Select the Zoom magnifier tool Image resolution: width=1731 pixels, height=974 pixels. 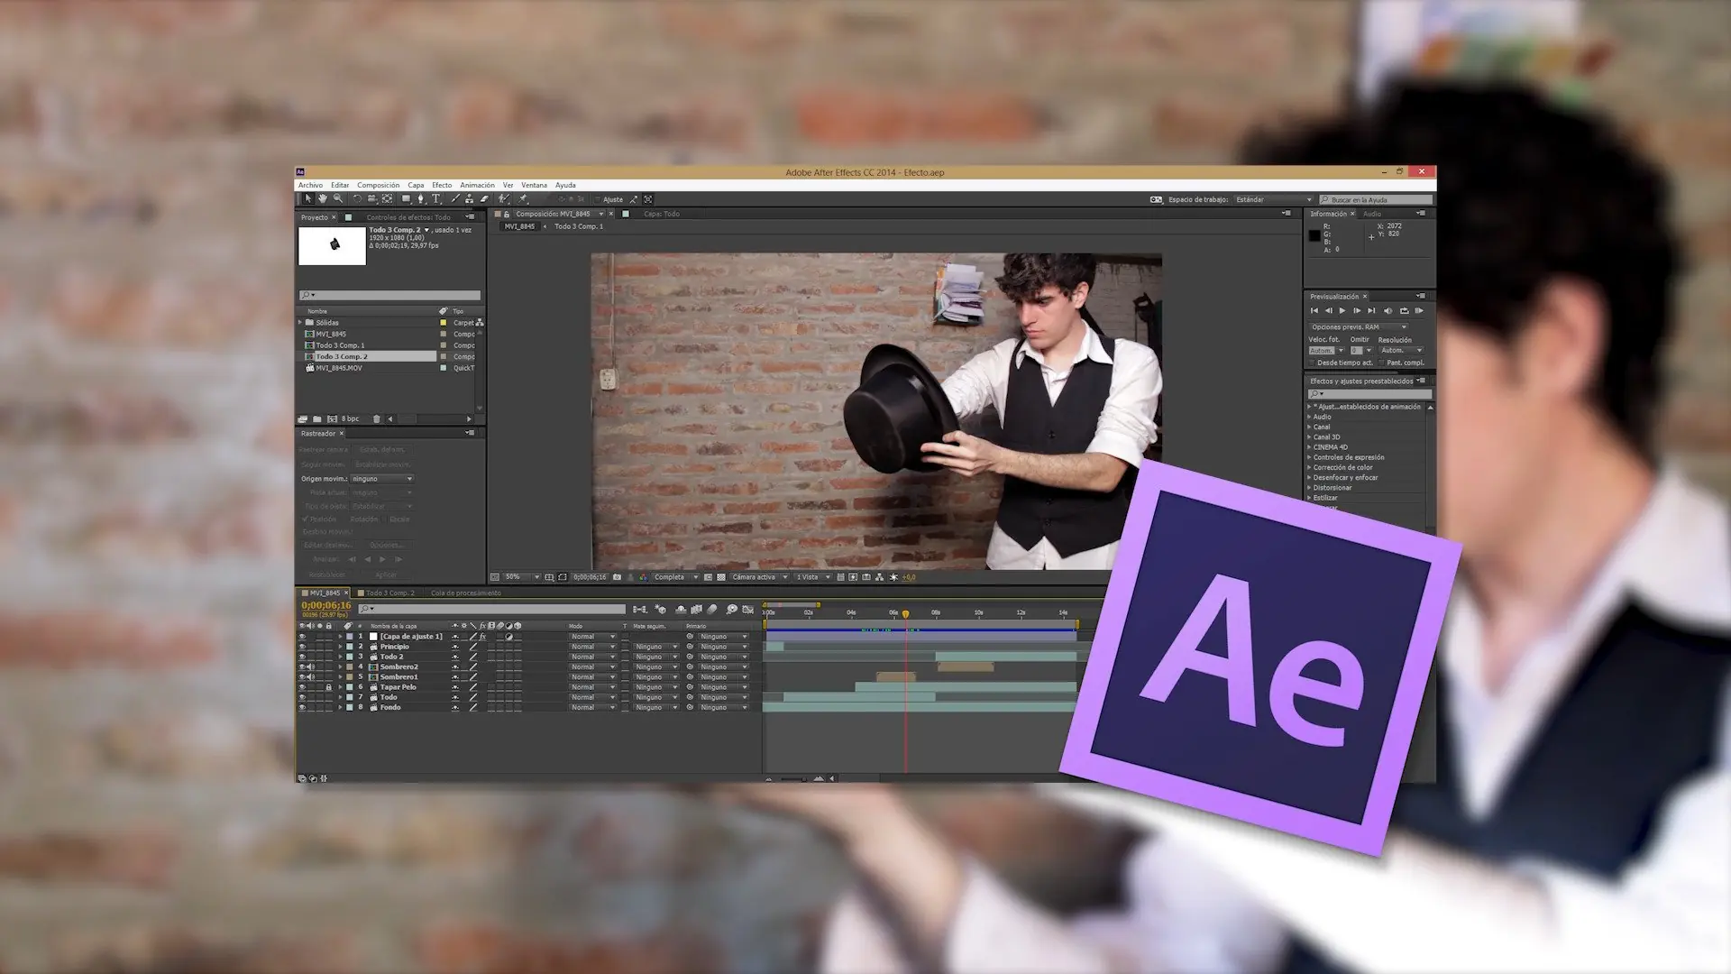[337, 199]
